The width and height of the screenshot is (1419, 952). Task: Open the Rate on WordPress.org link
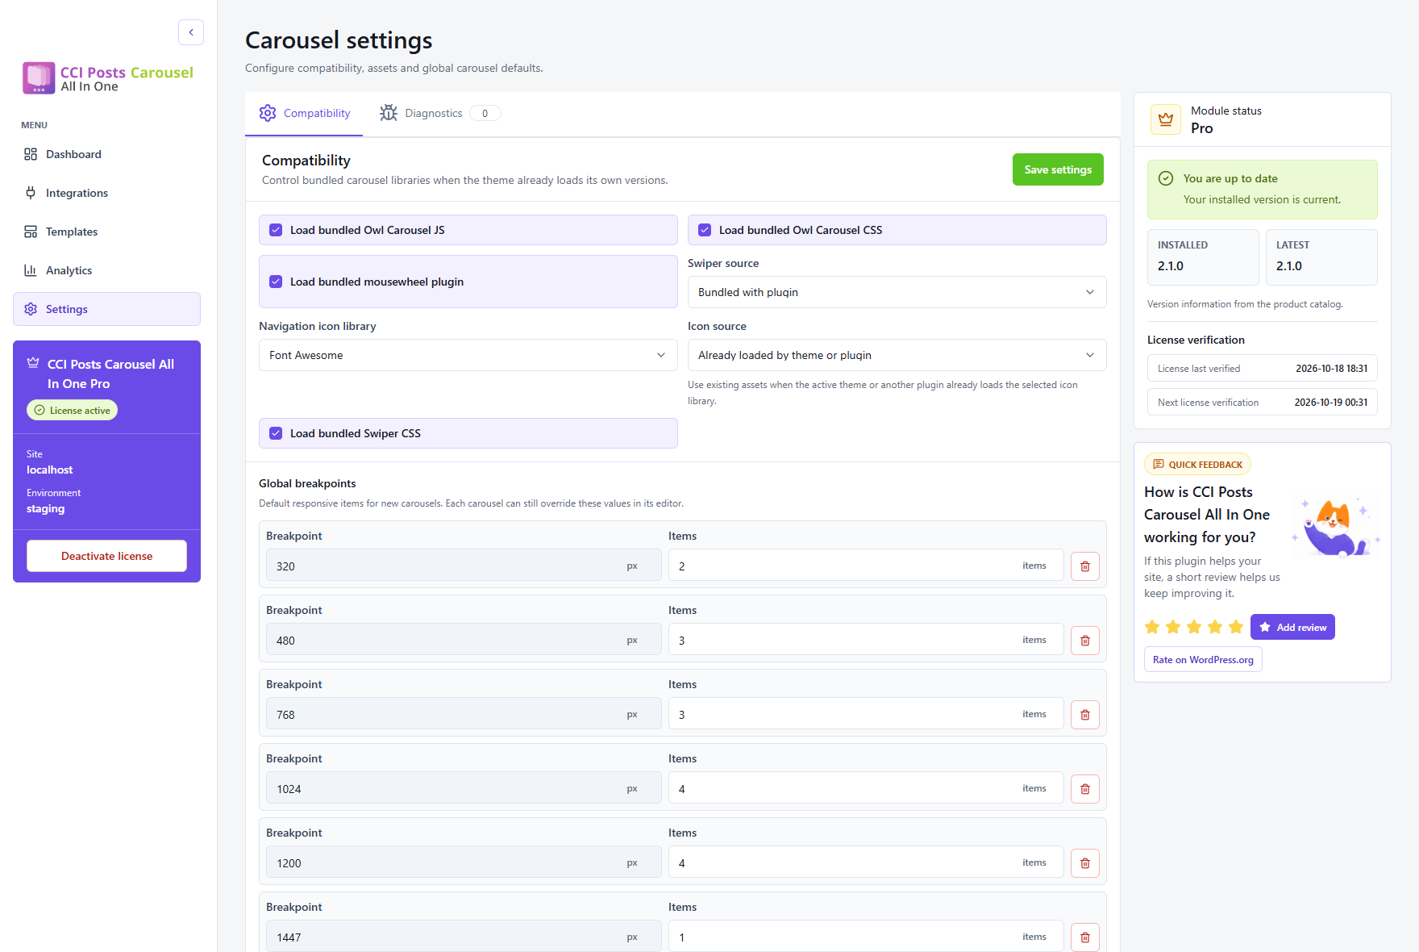pos(1203,659)
